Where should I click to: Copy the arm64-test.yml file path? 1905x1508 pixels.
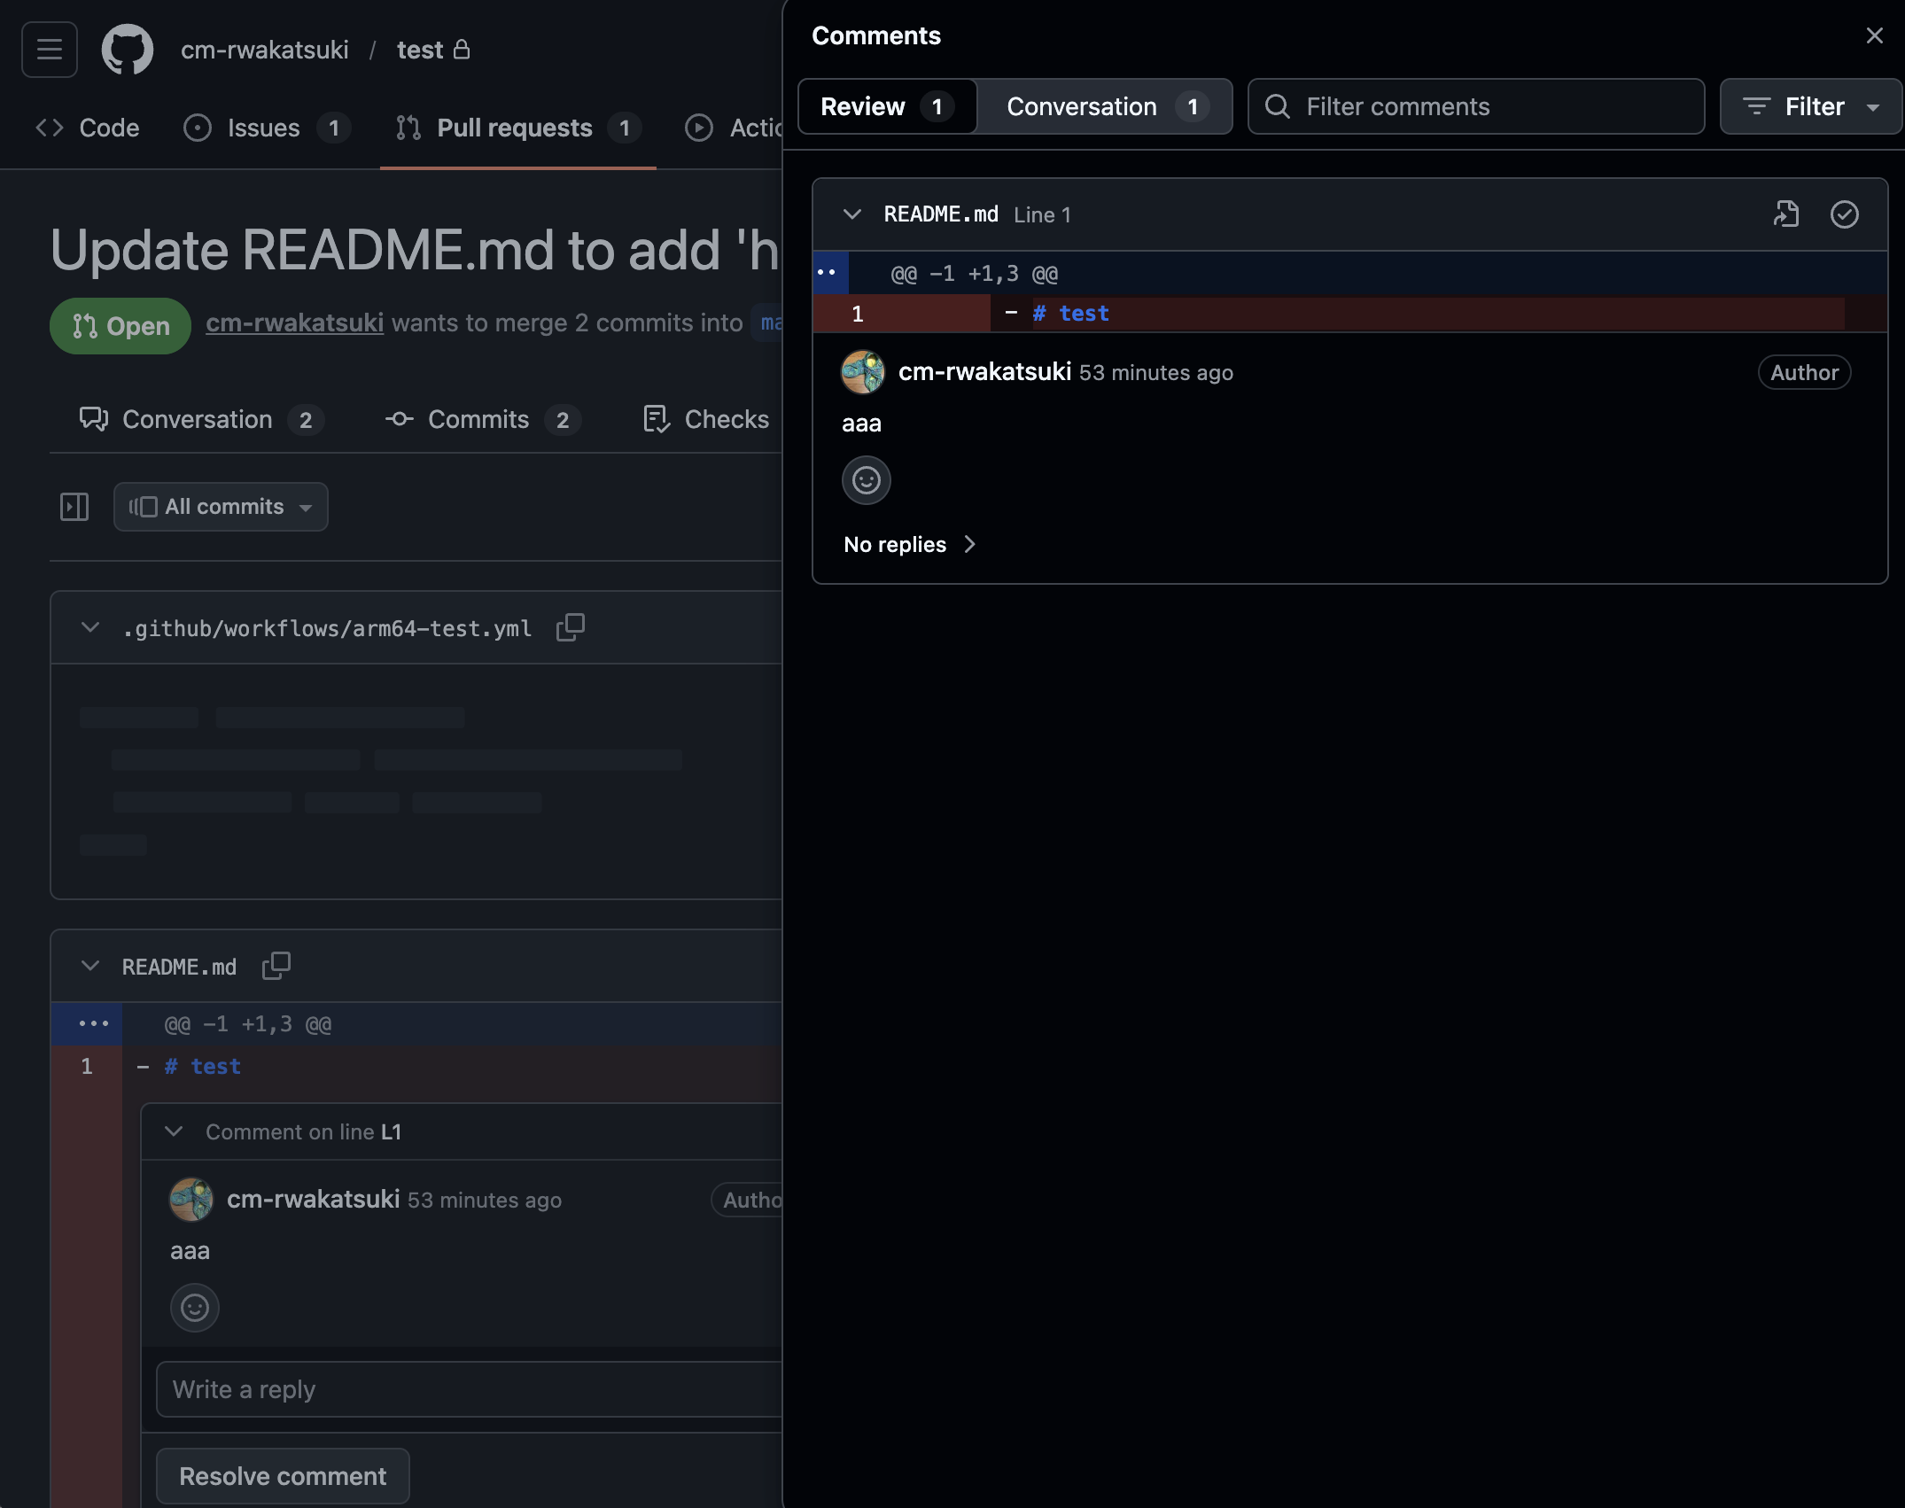pyautogui.click(x=570, y=627)
